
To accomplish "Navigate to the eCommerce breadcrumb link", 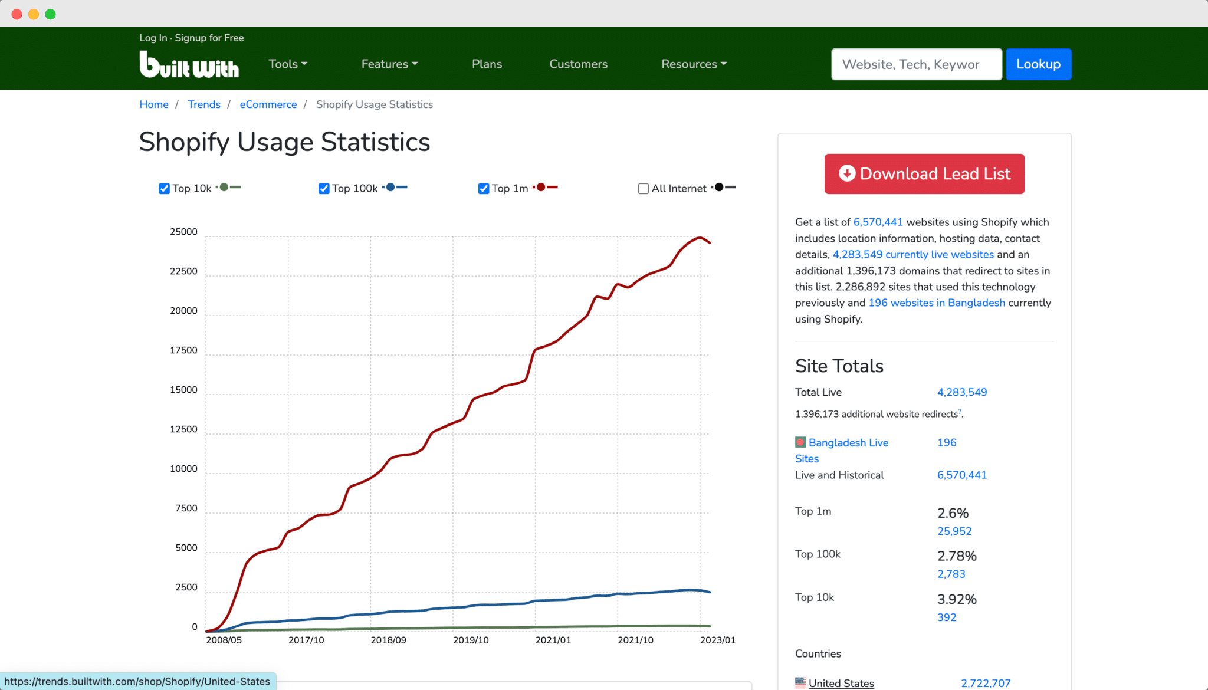I will click(x=268, y=104).
